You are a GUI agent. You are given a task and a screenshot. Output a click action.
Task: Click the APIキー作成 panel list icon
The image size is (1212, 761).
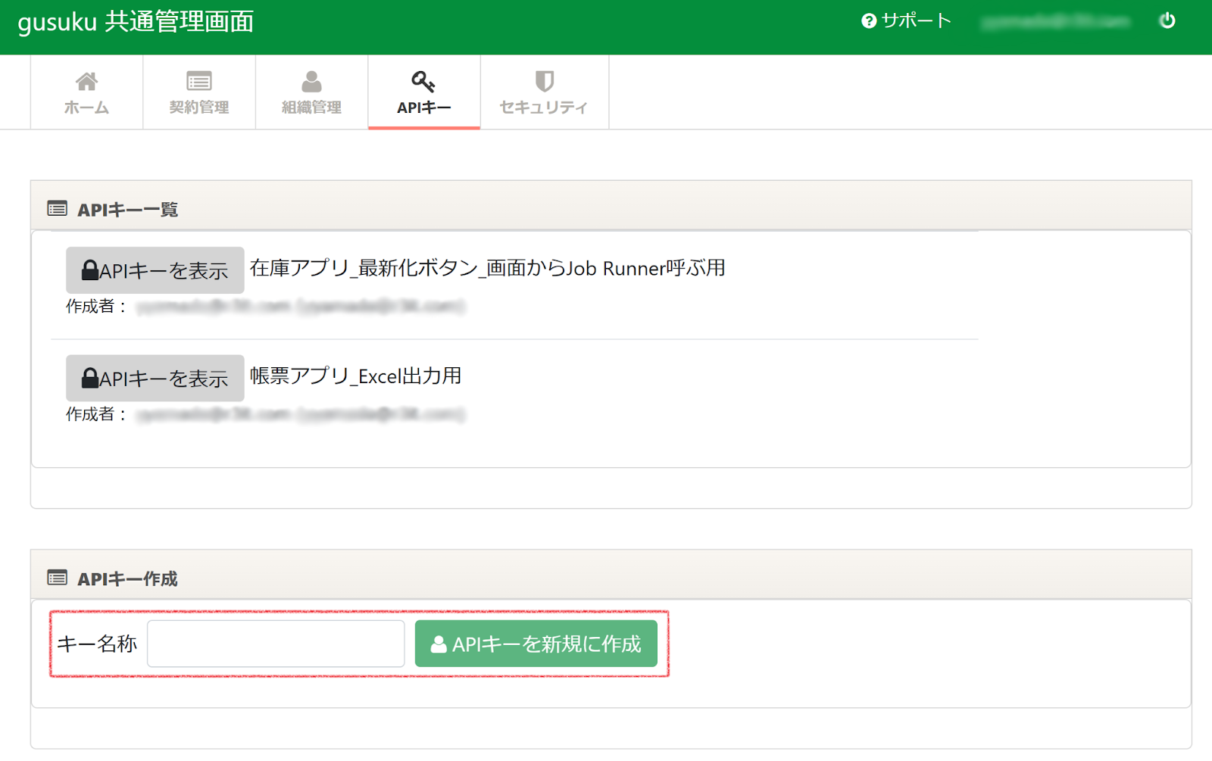pyautogui.click(x=58, y=578)
